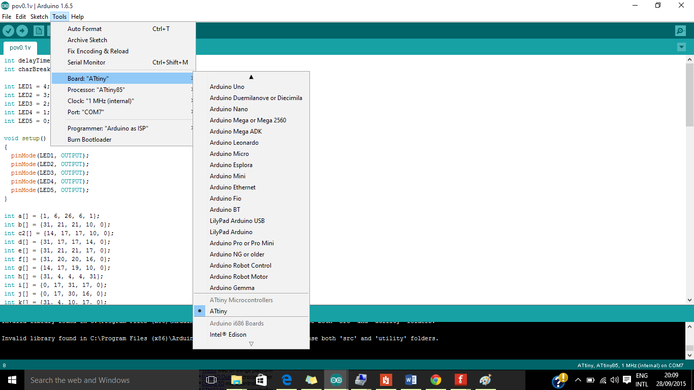Select the ATtiny board radio option

(251, 311)
